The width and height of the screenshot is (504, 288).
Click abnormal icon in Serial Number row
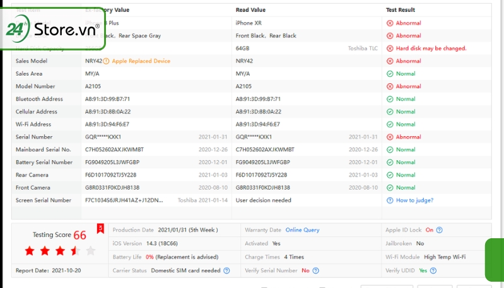(x=390, y=137)
